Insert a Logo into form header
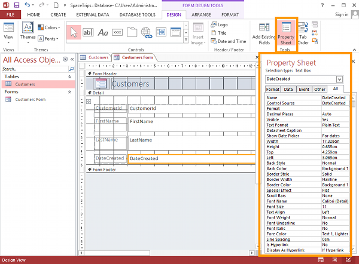This screenshot has width=359, height=264. coord(220,24)
